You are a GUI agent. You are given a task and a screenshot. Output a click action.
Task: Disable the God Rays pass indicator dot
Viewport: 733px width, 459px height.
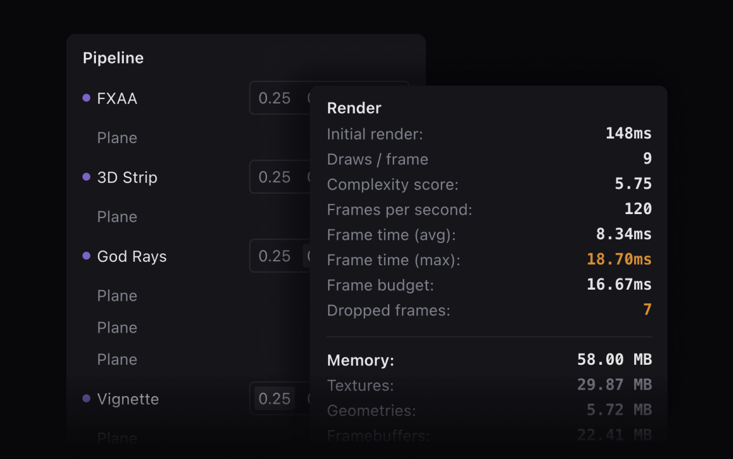[85, 256]
